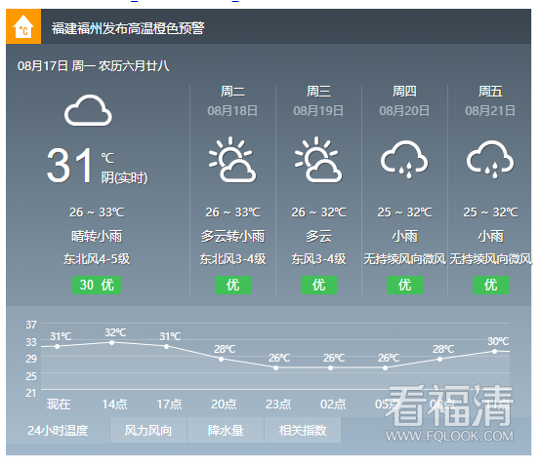Viewport: 540px width, 462px height.
Task: Click the large current temperature 31
Action: [x=70, y=166]
